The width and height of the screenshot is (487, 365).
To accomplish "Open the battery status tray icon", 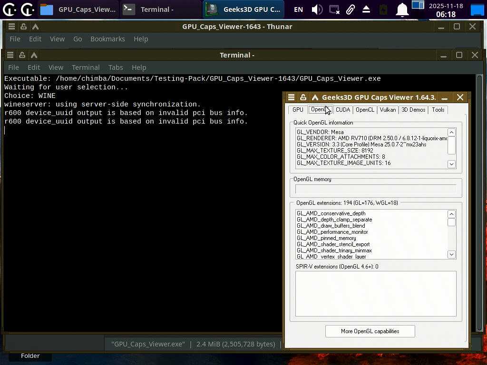I will (383, 10).
